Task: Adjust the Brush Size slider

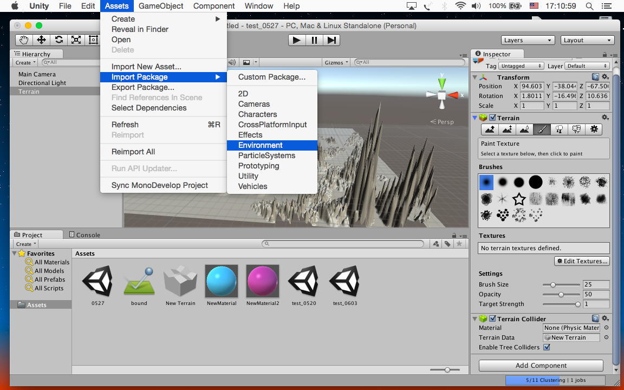Action: (553, 284)
